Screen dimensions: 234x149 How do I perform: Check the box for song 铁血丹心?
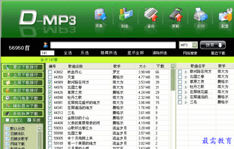coord(50,72)
